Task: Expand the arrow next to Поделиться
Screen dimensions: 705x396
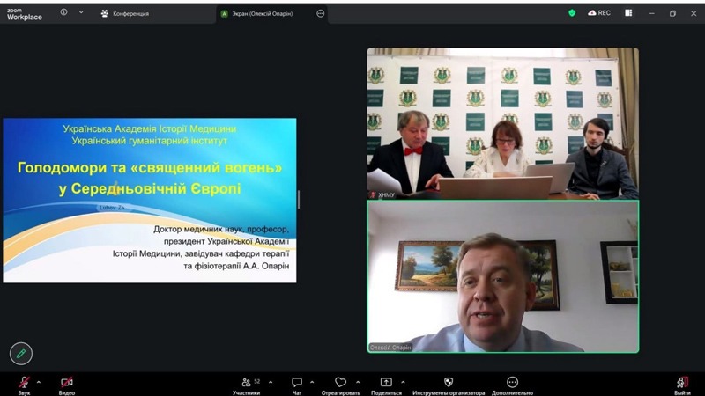Action: (x=404, y=382)
